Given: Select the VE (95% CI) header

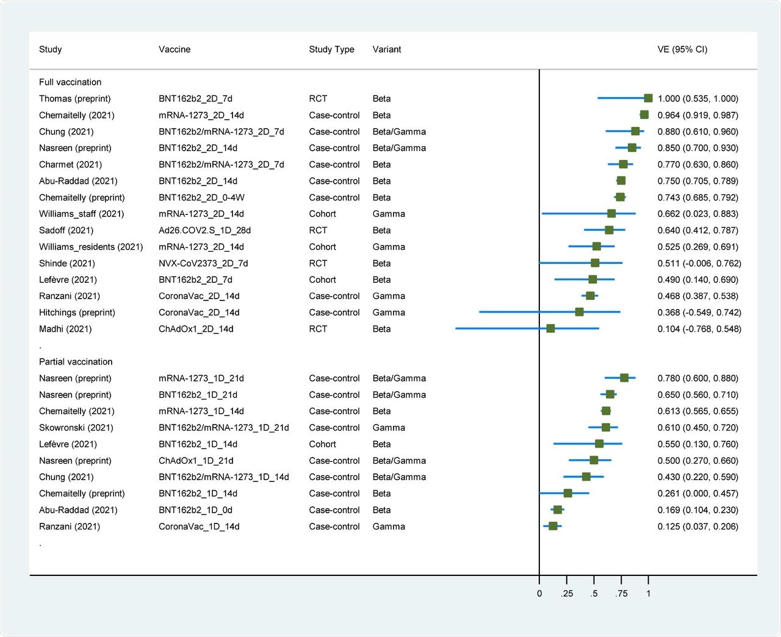Looking at the screenshot, I should 682,49.
